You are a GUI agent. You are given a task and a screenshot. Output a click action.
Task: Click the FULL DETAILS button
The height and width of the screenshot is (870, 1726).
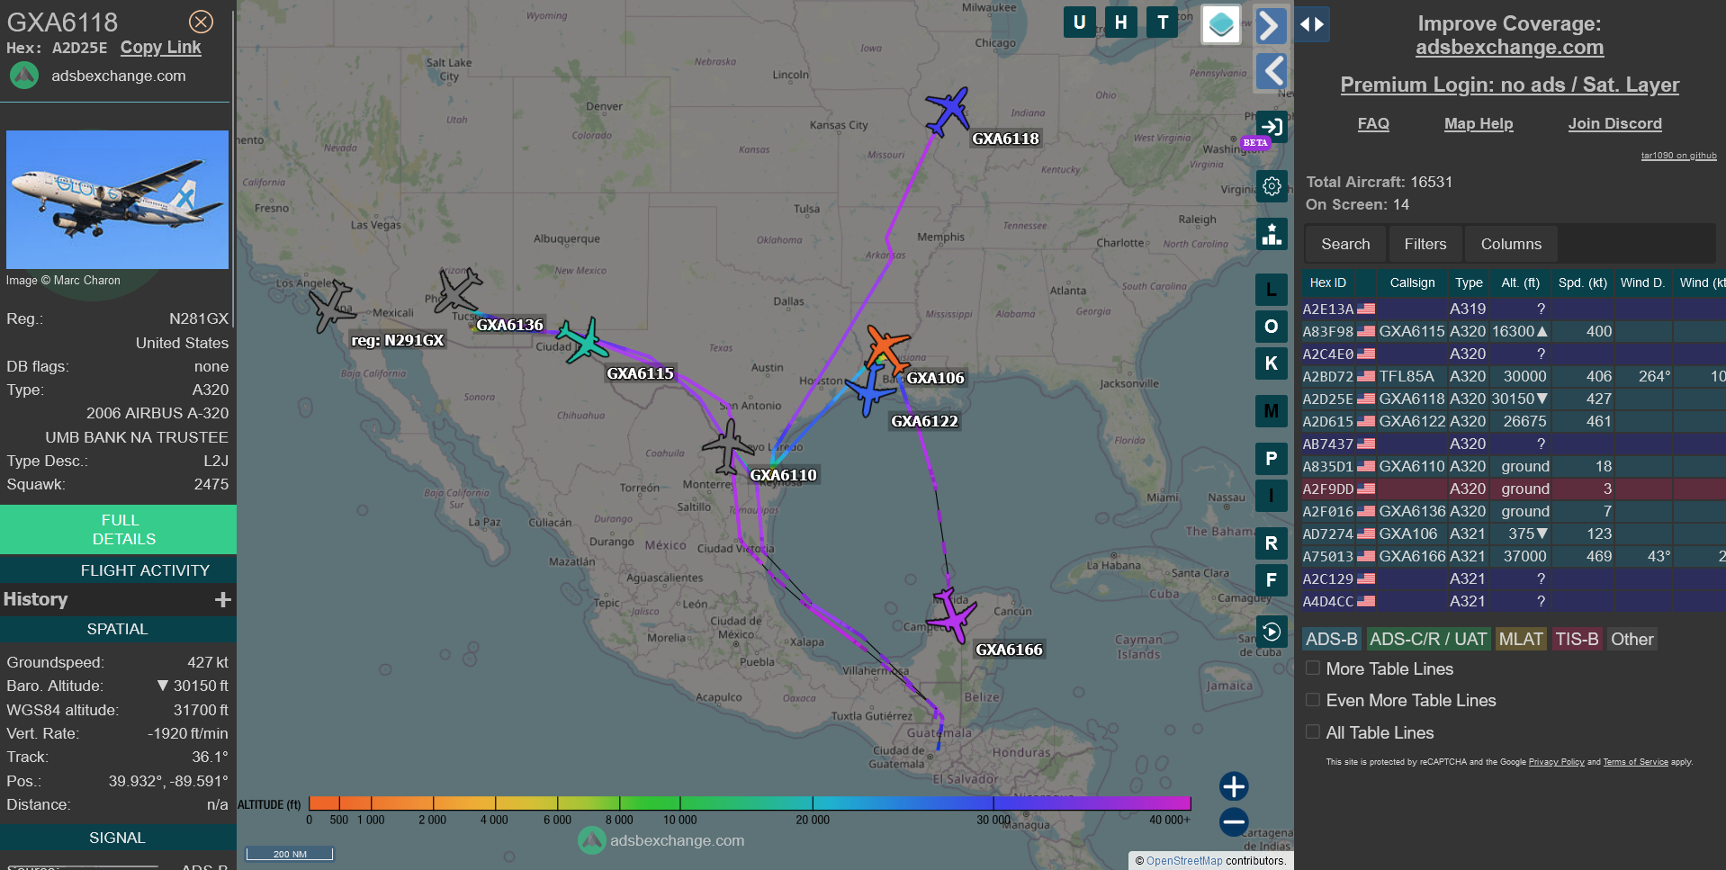pyautogui.click(x=118, y=529)
